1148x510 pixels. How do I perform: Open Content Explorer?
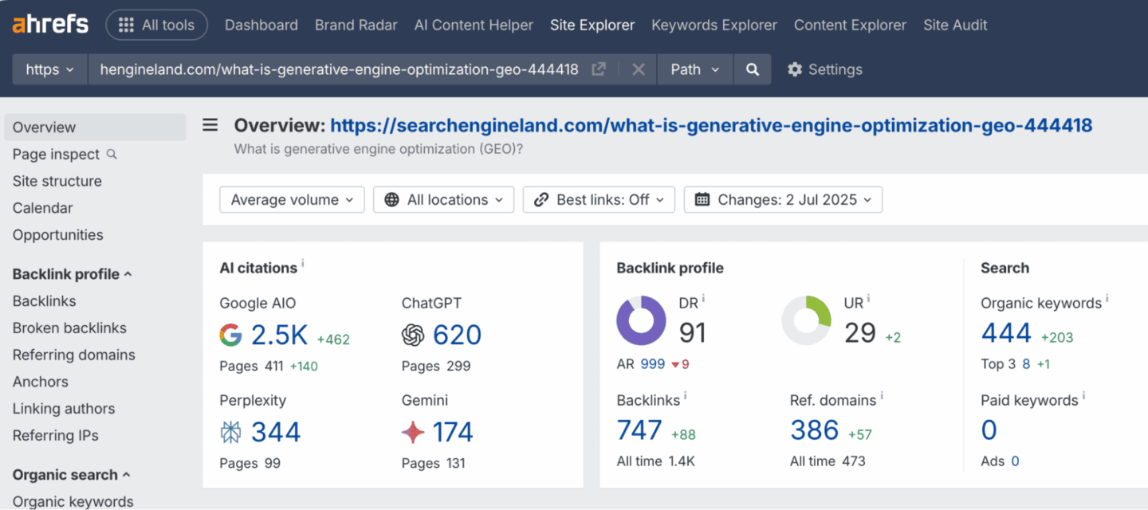tap(850, 25)
